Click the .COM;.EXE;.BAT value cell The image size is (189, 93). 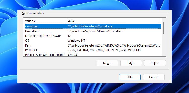[105, 50]
